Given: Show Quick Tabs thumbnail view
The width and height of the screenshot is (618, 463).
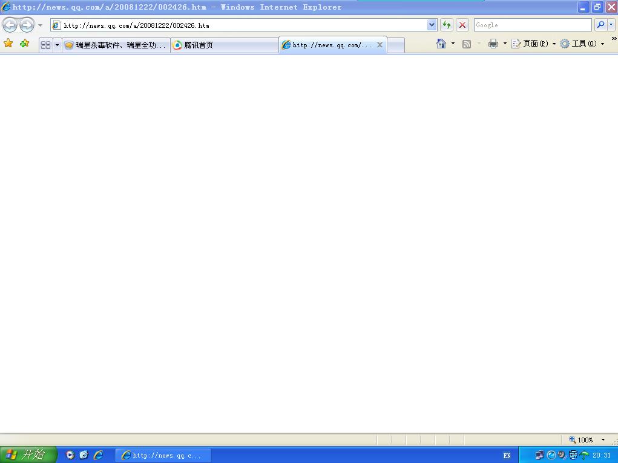Looking at the screenshot, I should coord(46,45).
